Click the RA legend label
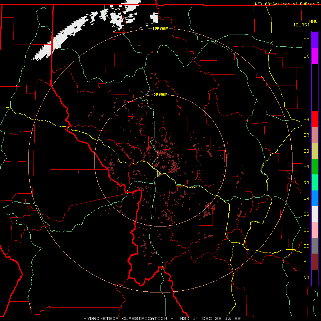This screenshot has height=321, width=321. pos(306,183)
